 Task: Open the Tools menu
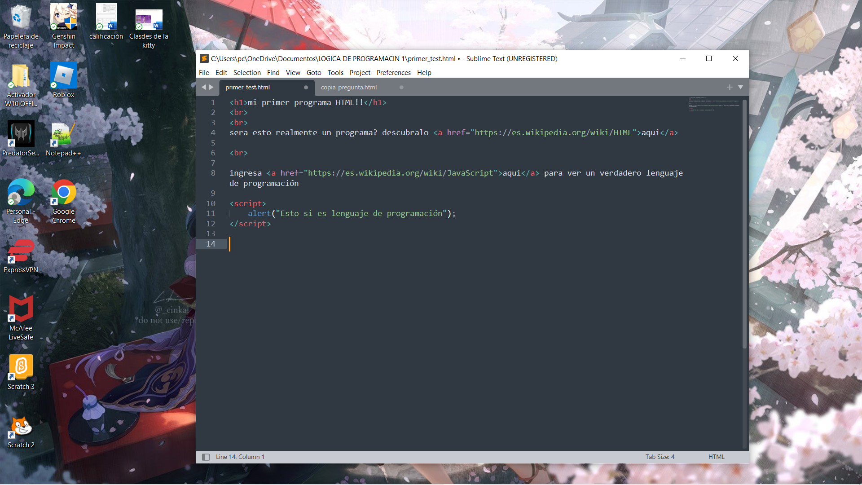[x=335, y=73]
